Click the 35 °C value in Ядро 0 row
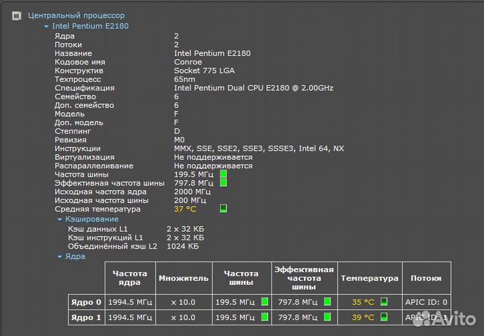The height and width of the screenshot is (336, 484). 363,302
